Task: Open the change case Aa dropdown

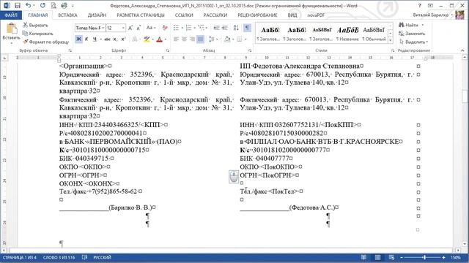Action: point(151,28)
